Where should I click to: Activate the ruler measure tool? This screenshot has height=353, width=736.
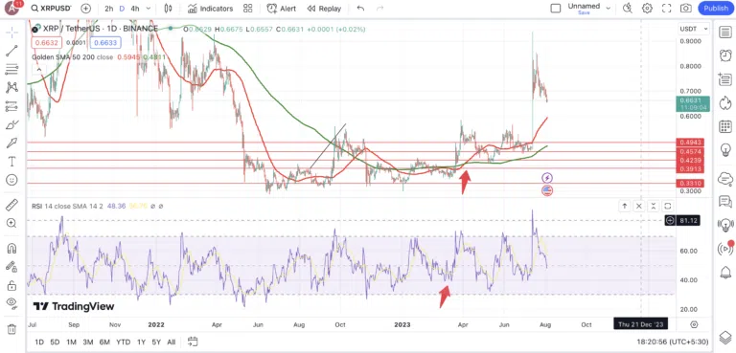[11, 205]
